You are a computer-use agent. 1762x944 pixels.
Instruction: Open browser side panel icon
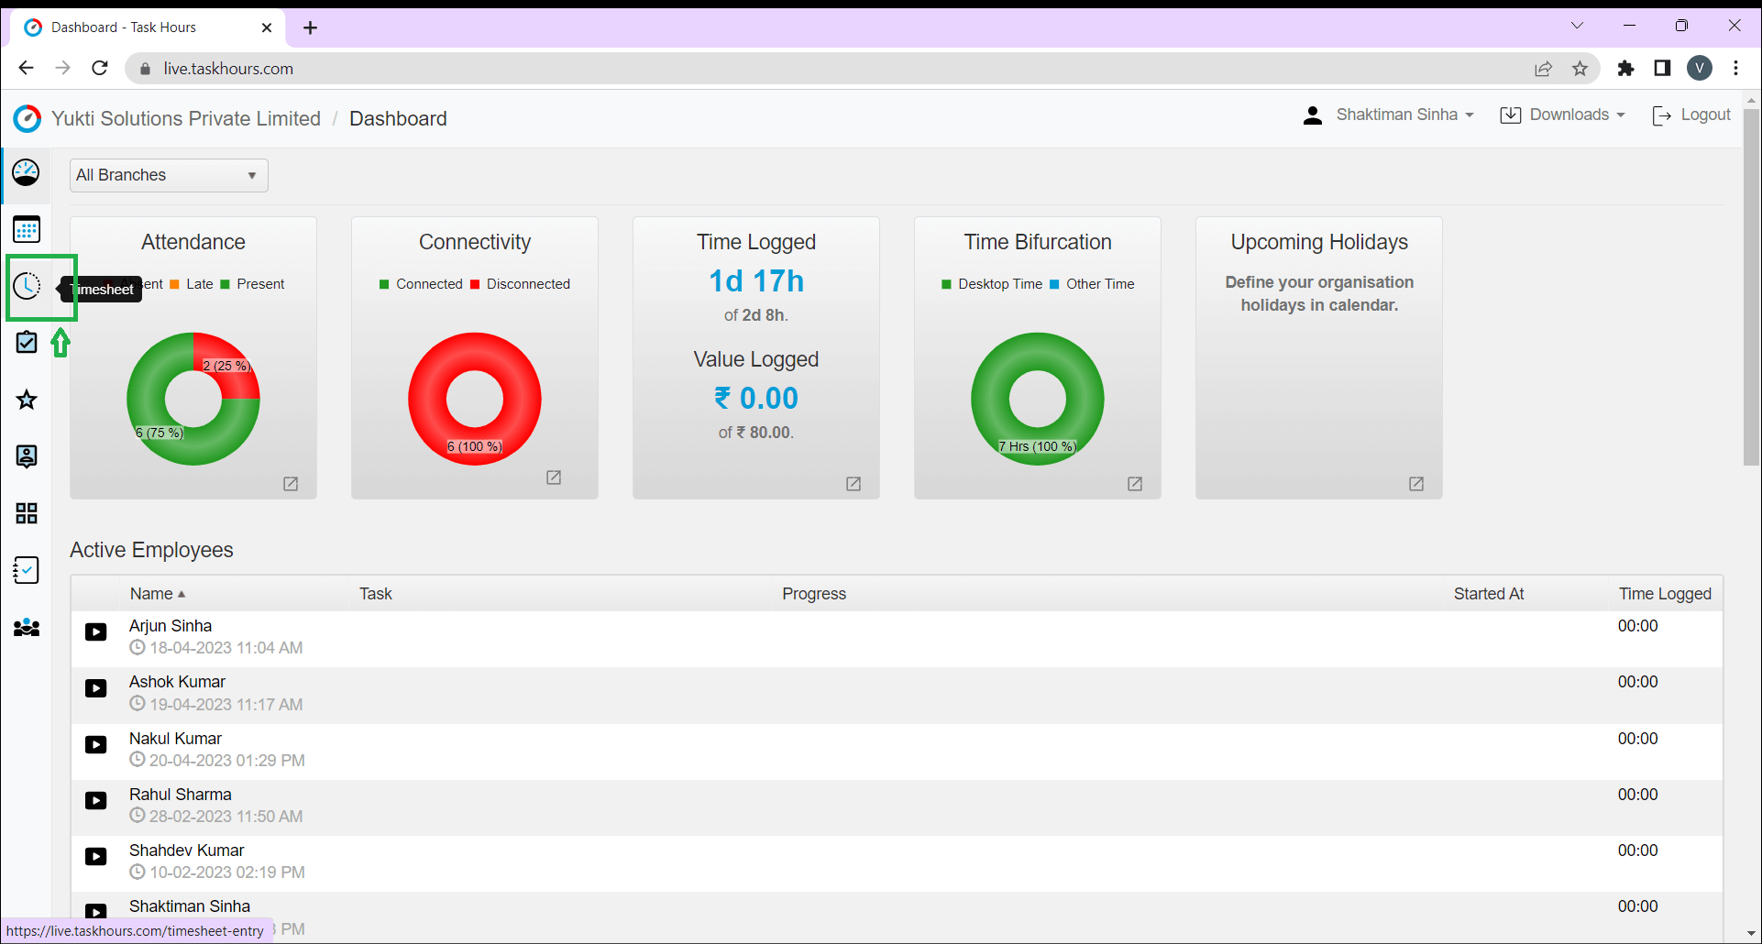point(1662,69)
